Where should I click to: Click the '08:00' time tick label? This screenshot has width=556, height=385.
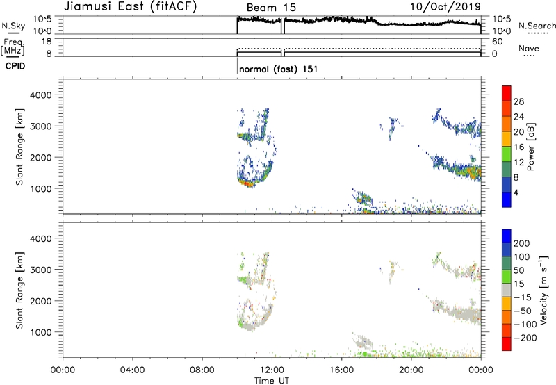coord(202,370)
